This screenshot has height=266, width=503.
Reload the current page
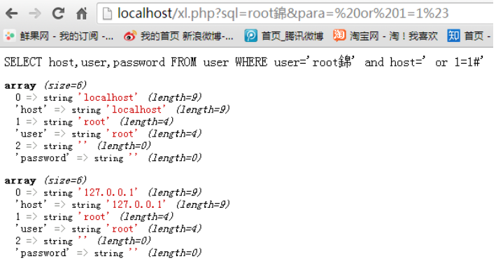(58, 13)
